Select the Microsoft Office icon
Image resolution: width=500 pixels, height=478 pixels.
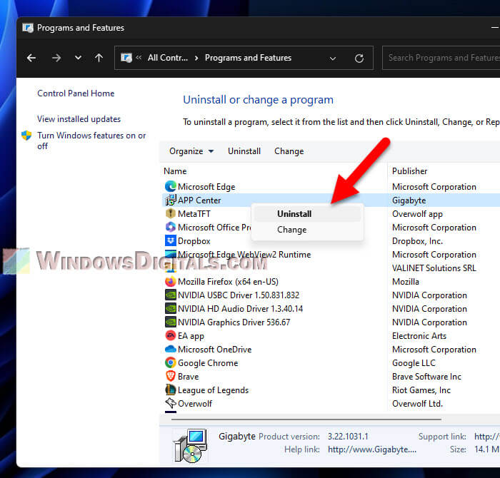[171, 227]
